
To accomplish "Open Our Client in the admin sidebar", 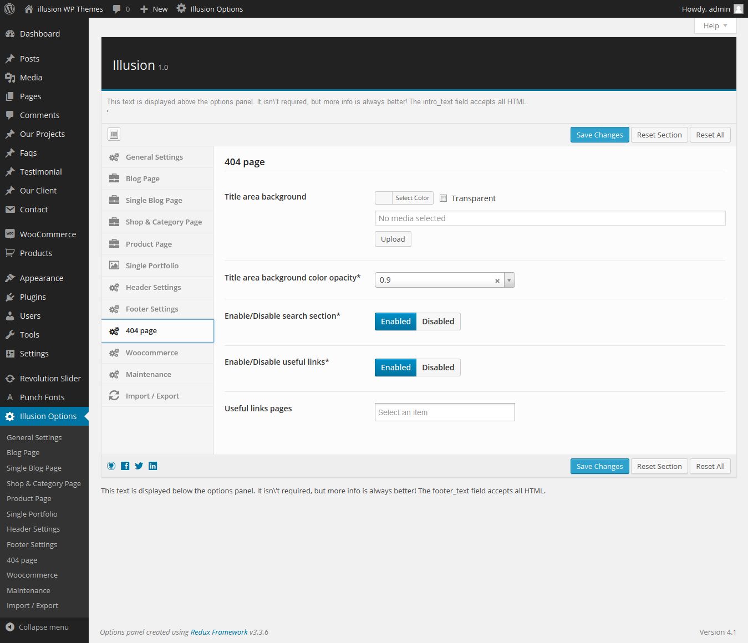I will pos(44,191).
